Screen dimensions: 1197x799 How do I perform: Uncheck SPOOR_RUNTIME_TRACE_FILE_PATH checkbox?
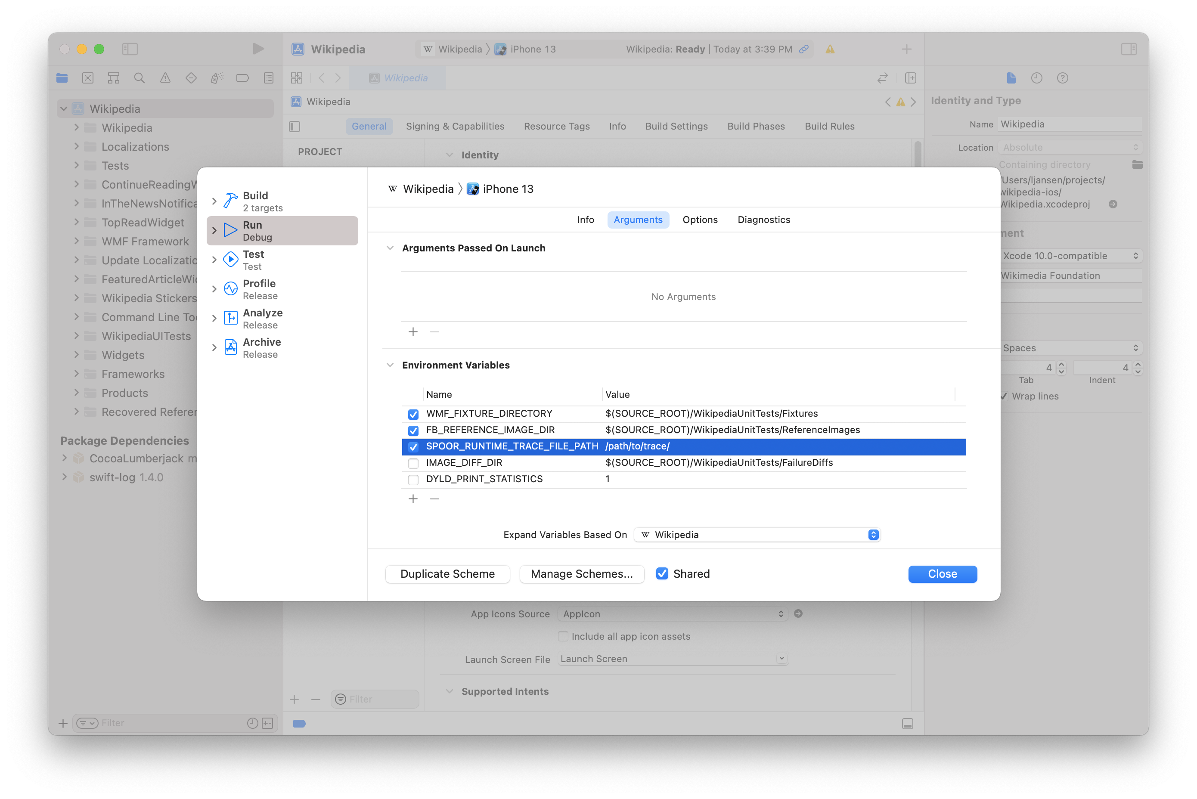pos(413,447)
